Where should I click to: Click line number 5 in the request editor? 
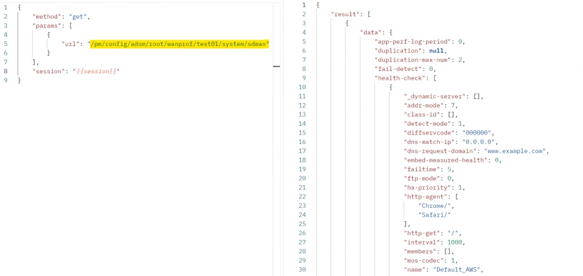6,44
